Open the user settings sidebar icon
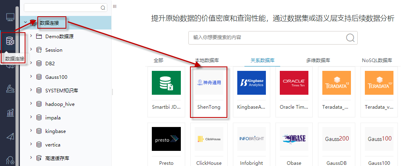 (10, 160)
